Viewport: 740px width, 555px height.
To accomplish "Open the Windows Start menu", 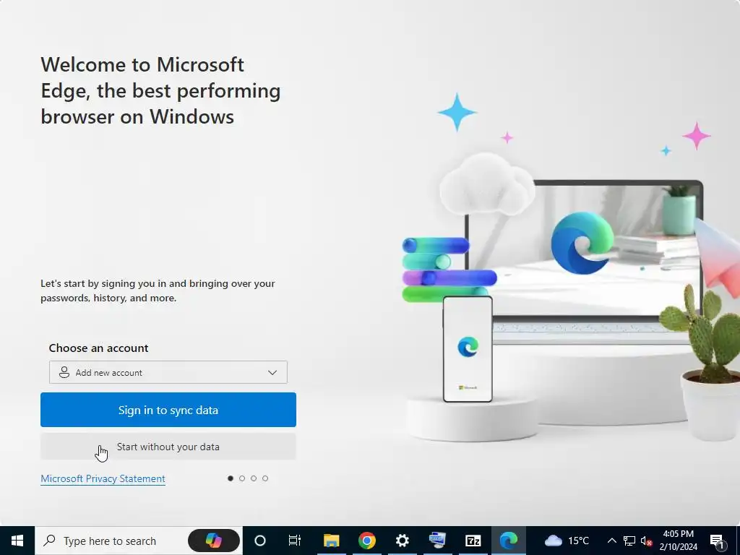I will (x=17, y=541).
